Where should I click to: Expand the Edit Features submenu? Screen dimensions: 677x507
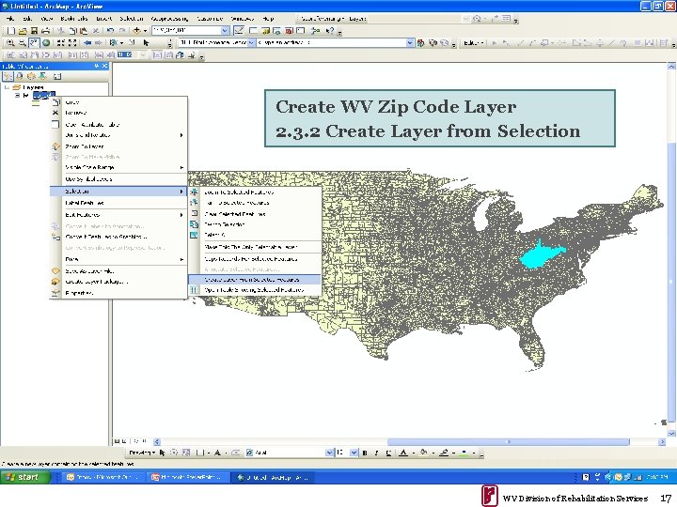coord(118,215)
